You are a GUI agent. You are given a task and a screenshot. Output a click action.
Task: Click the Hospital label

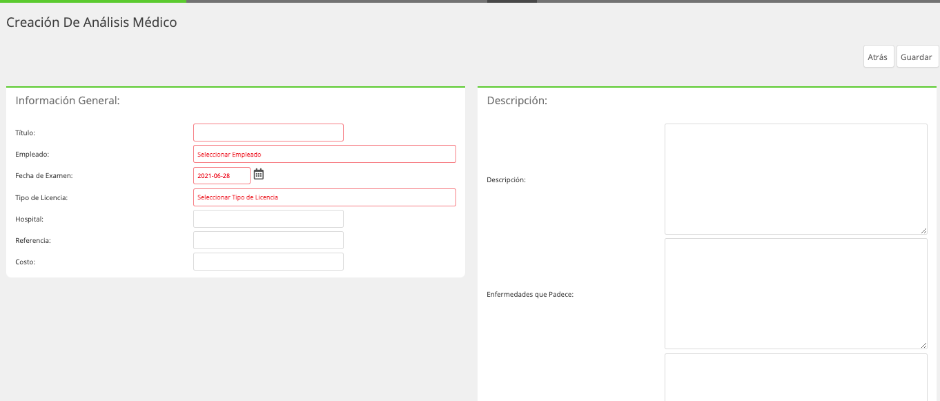[x=30, y=219]
